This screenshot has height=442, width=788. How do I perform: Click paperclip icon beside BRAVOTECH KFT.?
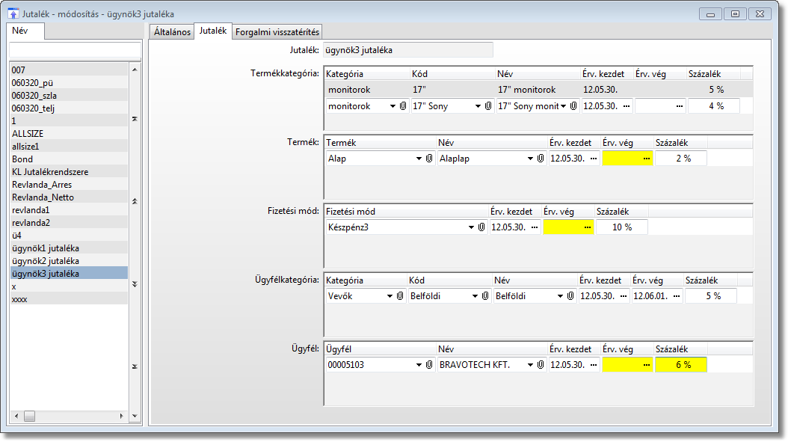coord(541,365)
